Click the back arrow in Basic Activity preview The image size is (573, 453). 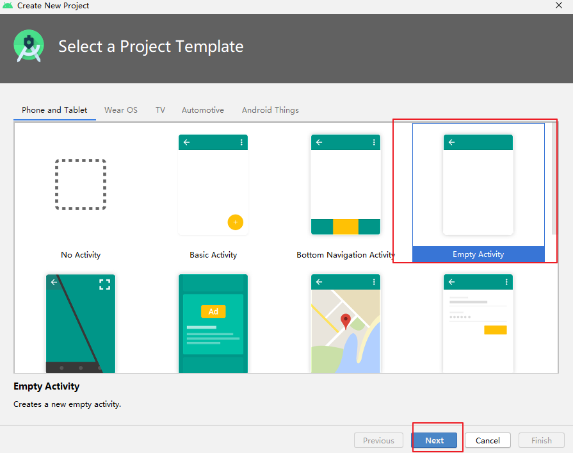point(187,142)
